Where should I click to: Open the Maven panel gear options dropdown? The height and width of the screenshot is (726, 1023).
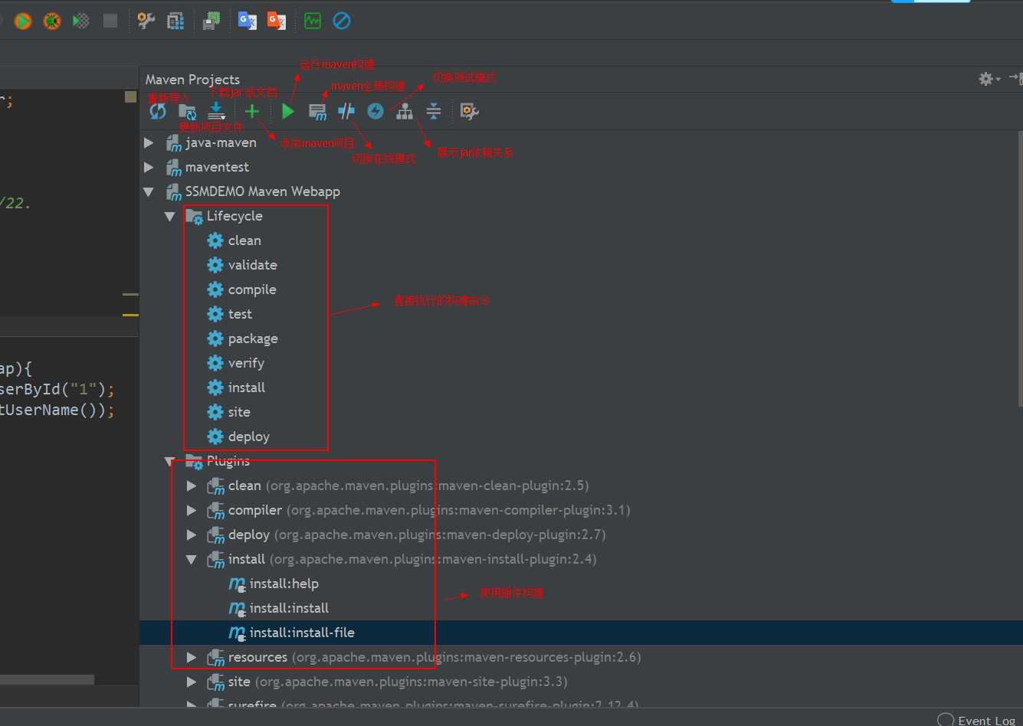point(989,79)
